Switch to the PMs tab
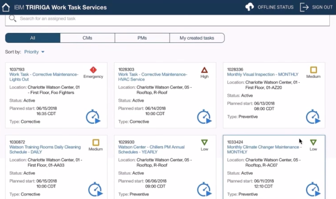 point(142,38)
